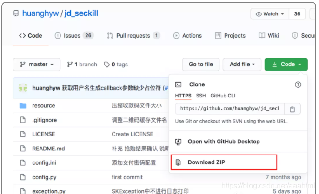Click the huanghyw avatar in the commit row
The height and width of the screenshot is (194, 319).
tap(23, 88)
